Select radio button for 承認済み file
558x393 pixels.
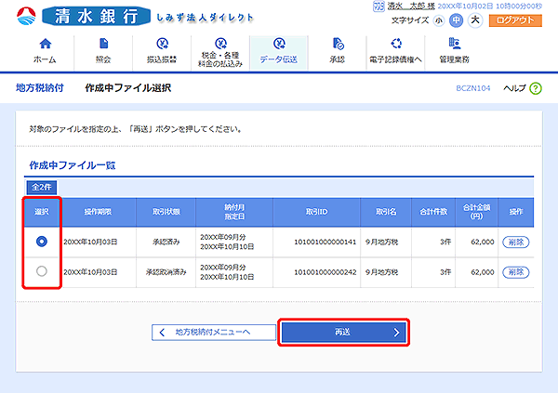click(41, 242)
